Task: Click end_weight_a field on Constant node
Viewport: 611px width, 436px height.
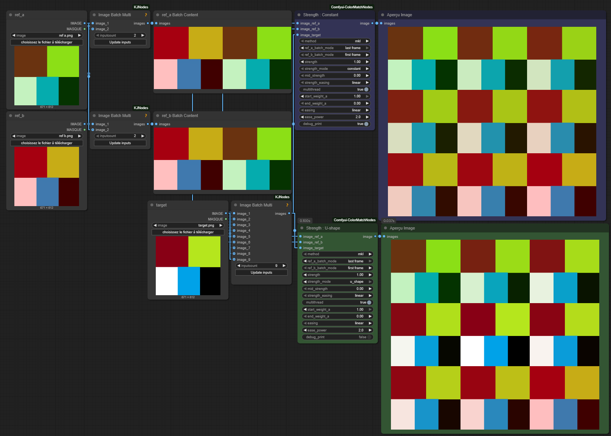Action: (x=335, y=103)
